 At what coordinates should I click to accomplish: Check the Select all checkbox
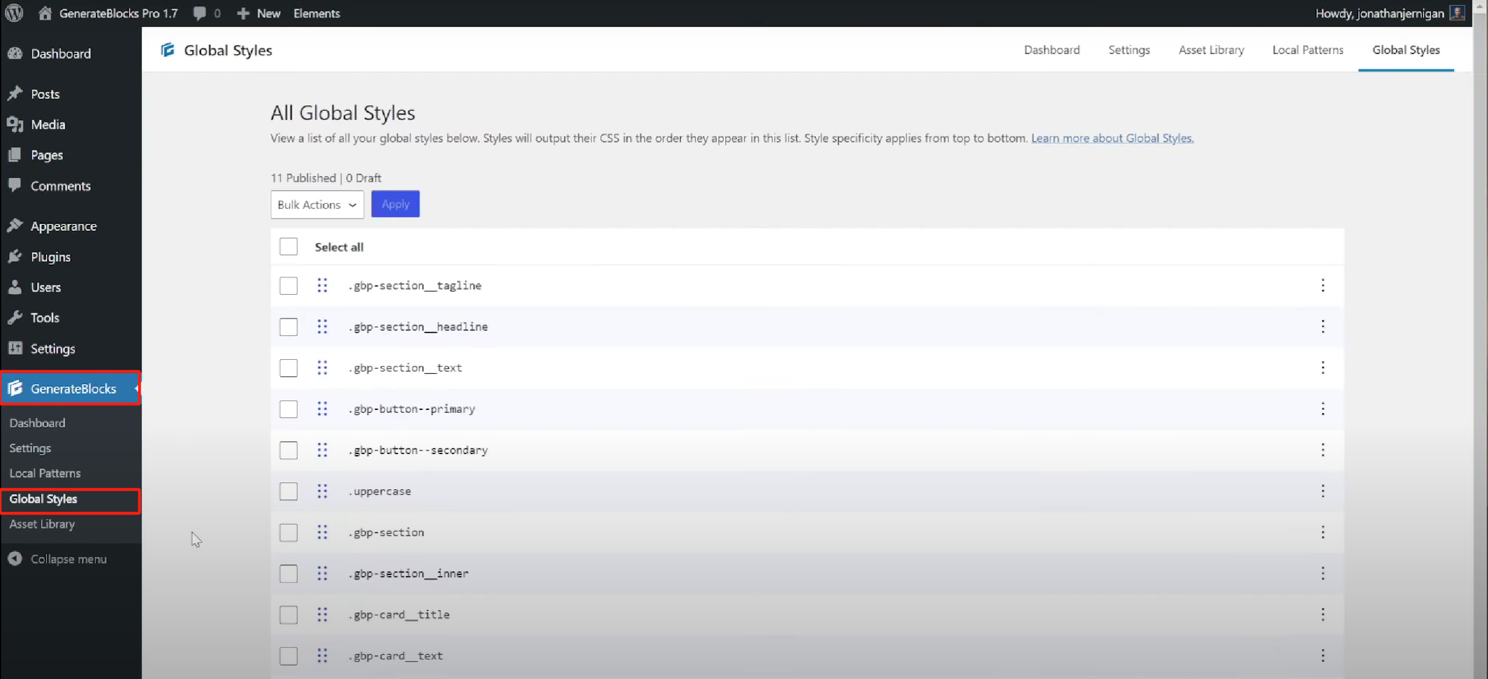288,246
